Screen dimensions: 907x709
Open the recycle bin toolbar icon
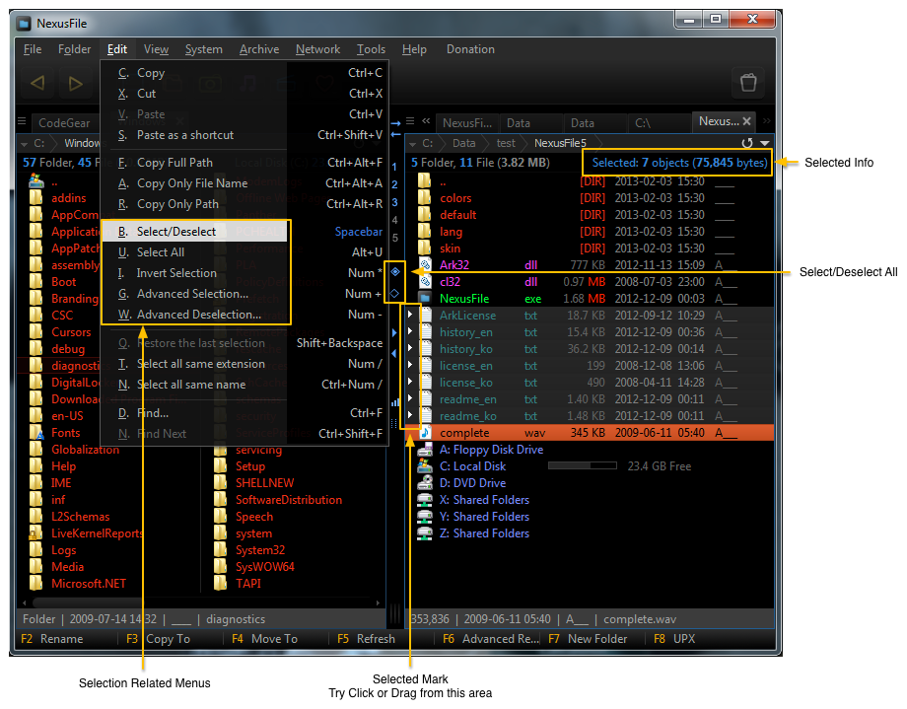748,83
